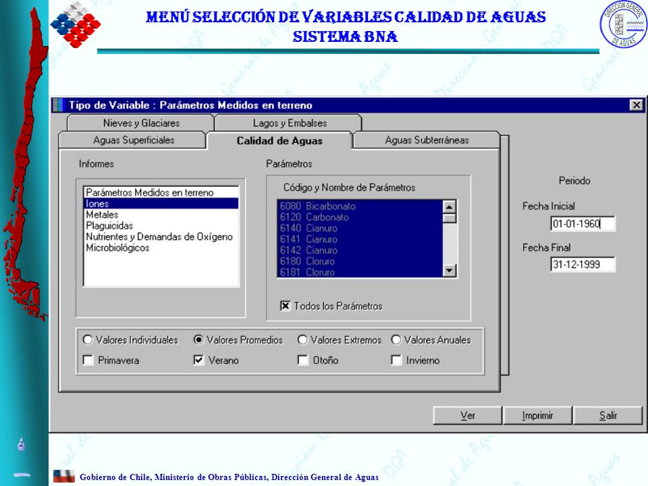
Task: Choose Metales in the Informes list
Action: click(161, 215)
